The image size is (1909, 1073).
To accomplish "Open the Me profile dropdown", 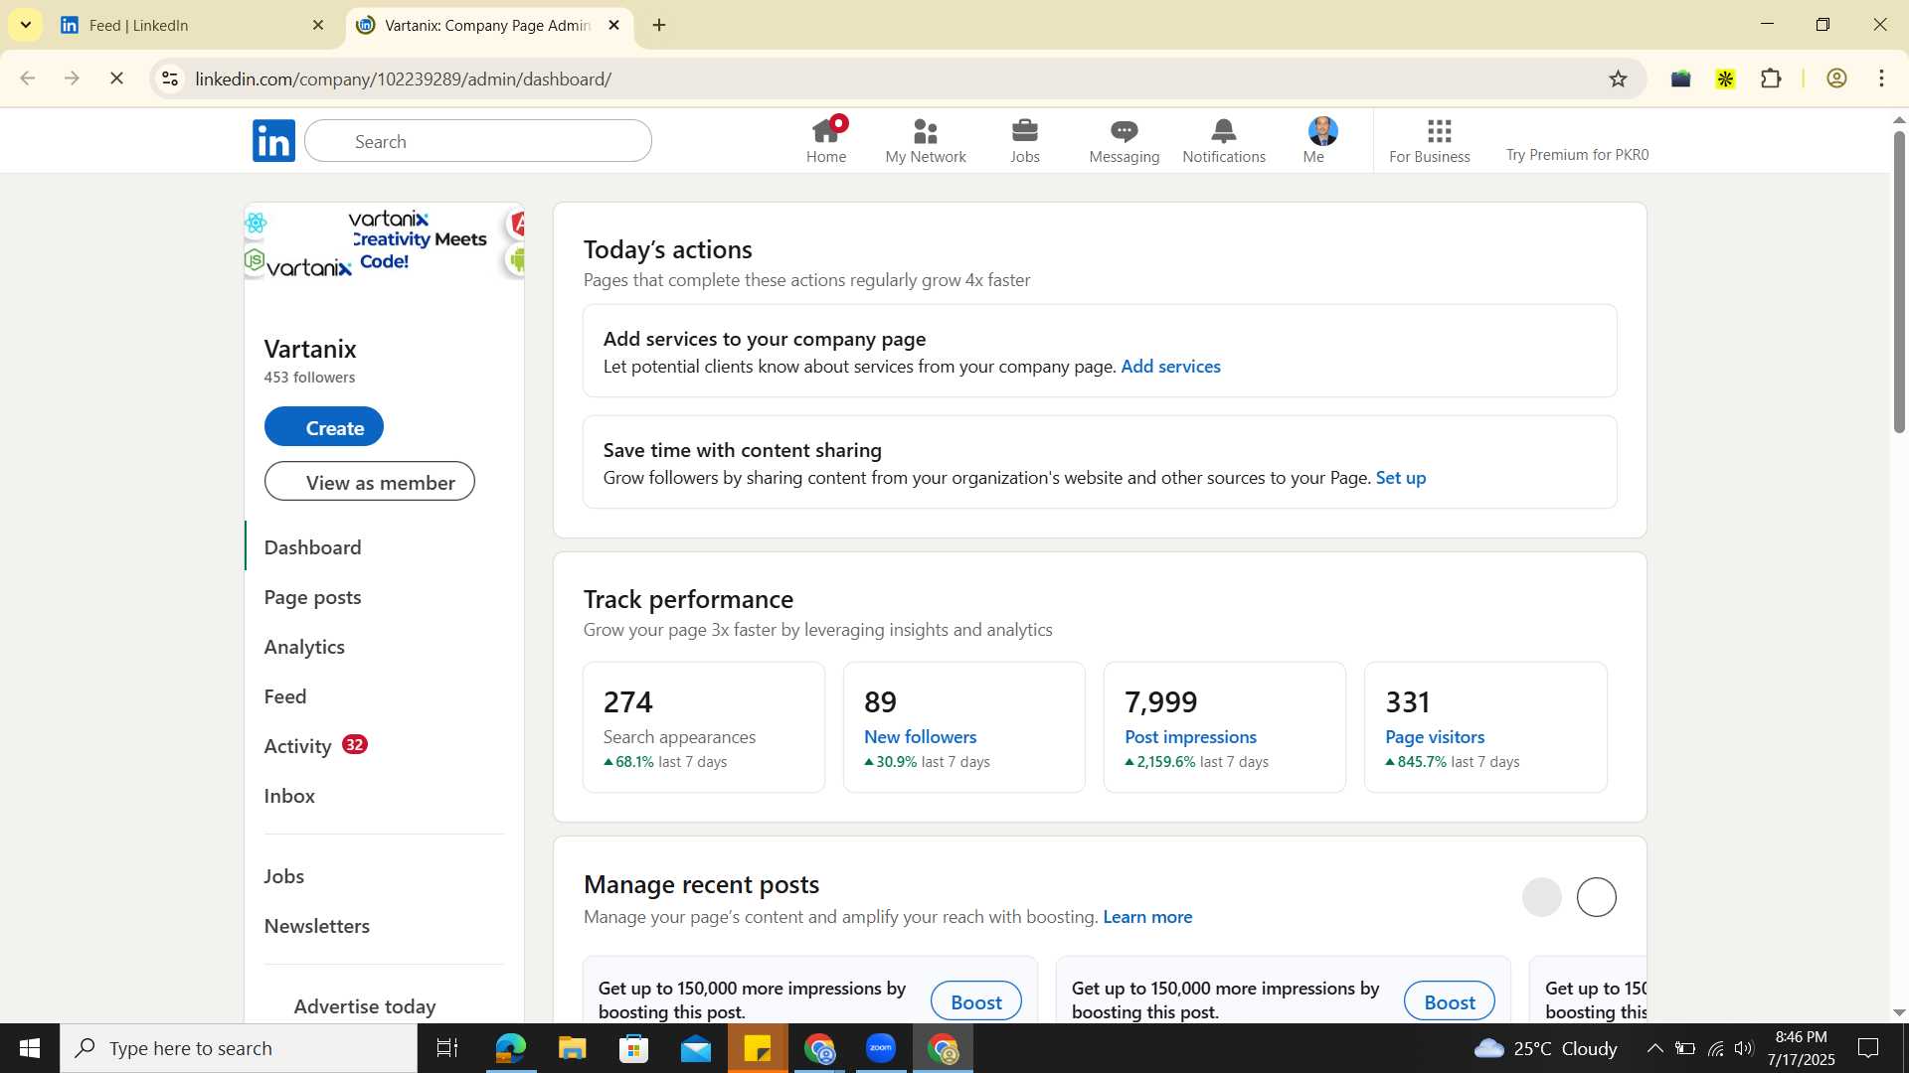I will click(x=1321, y=140).
